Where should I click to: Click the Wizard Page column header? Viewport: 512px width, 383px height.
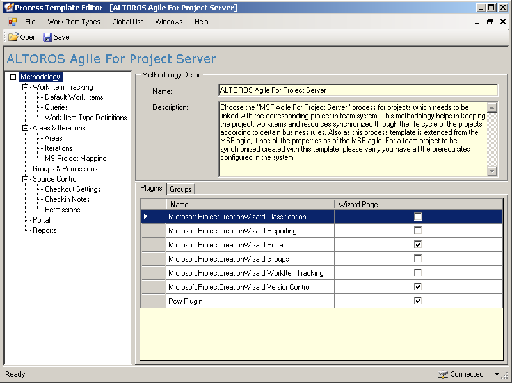419,205
